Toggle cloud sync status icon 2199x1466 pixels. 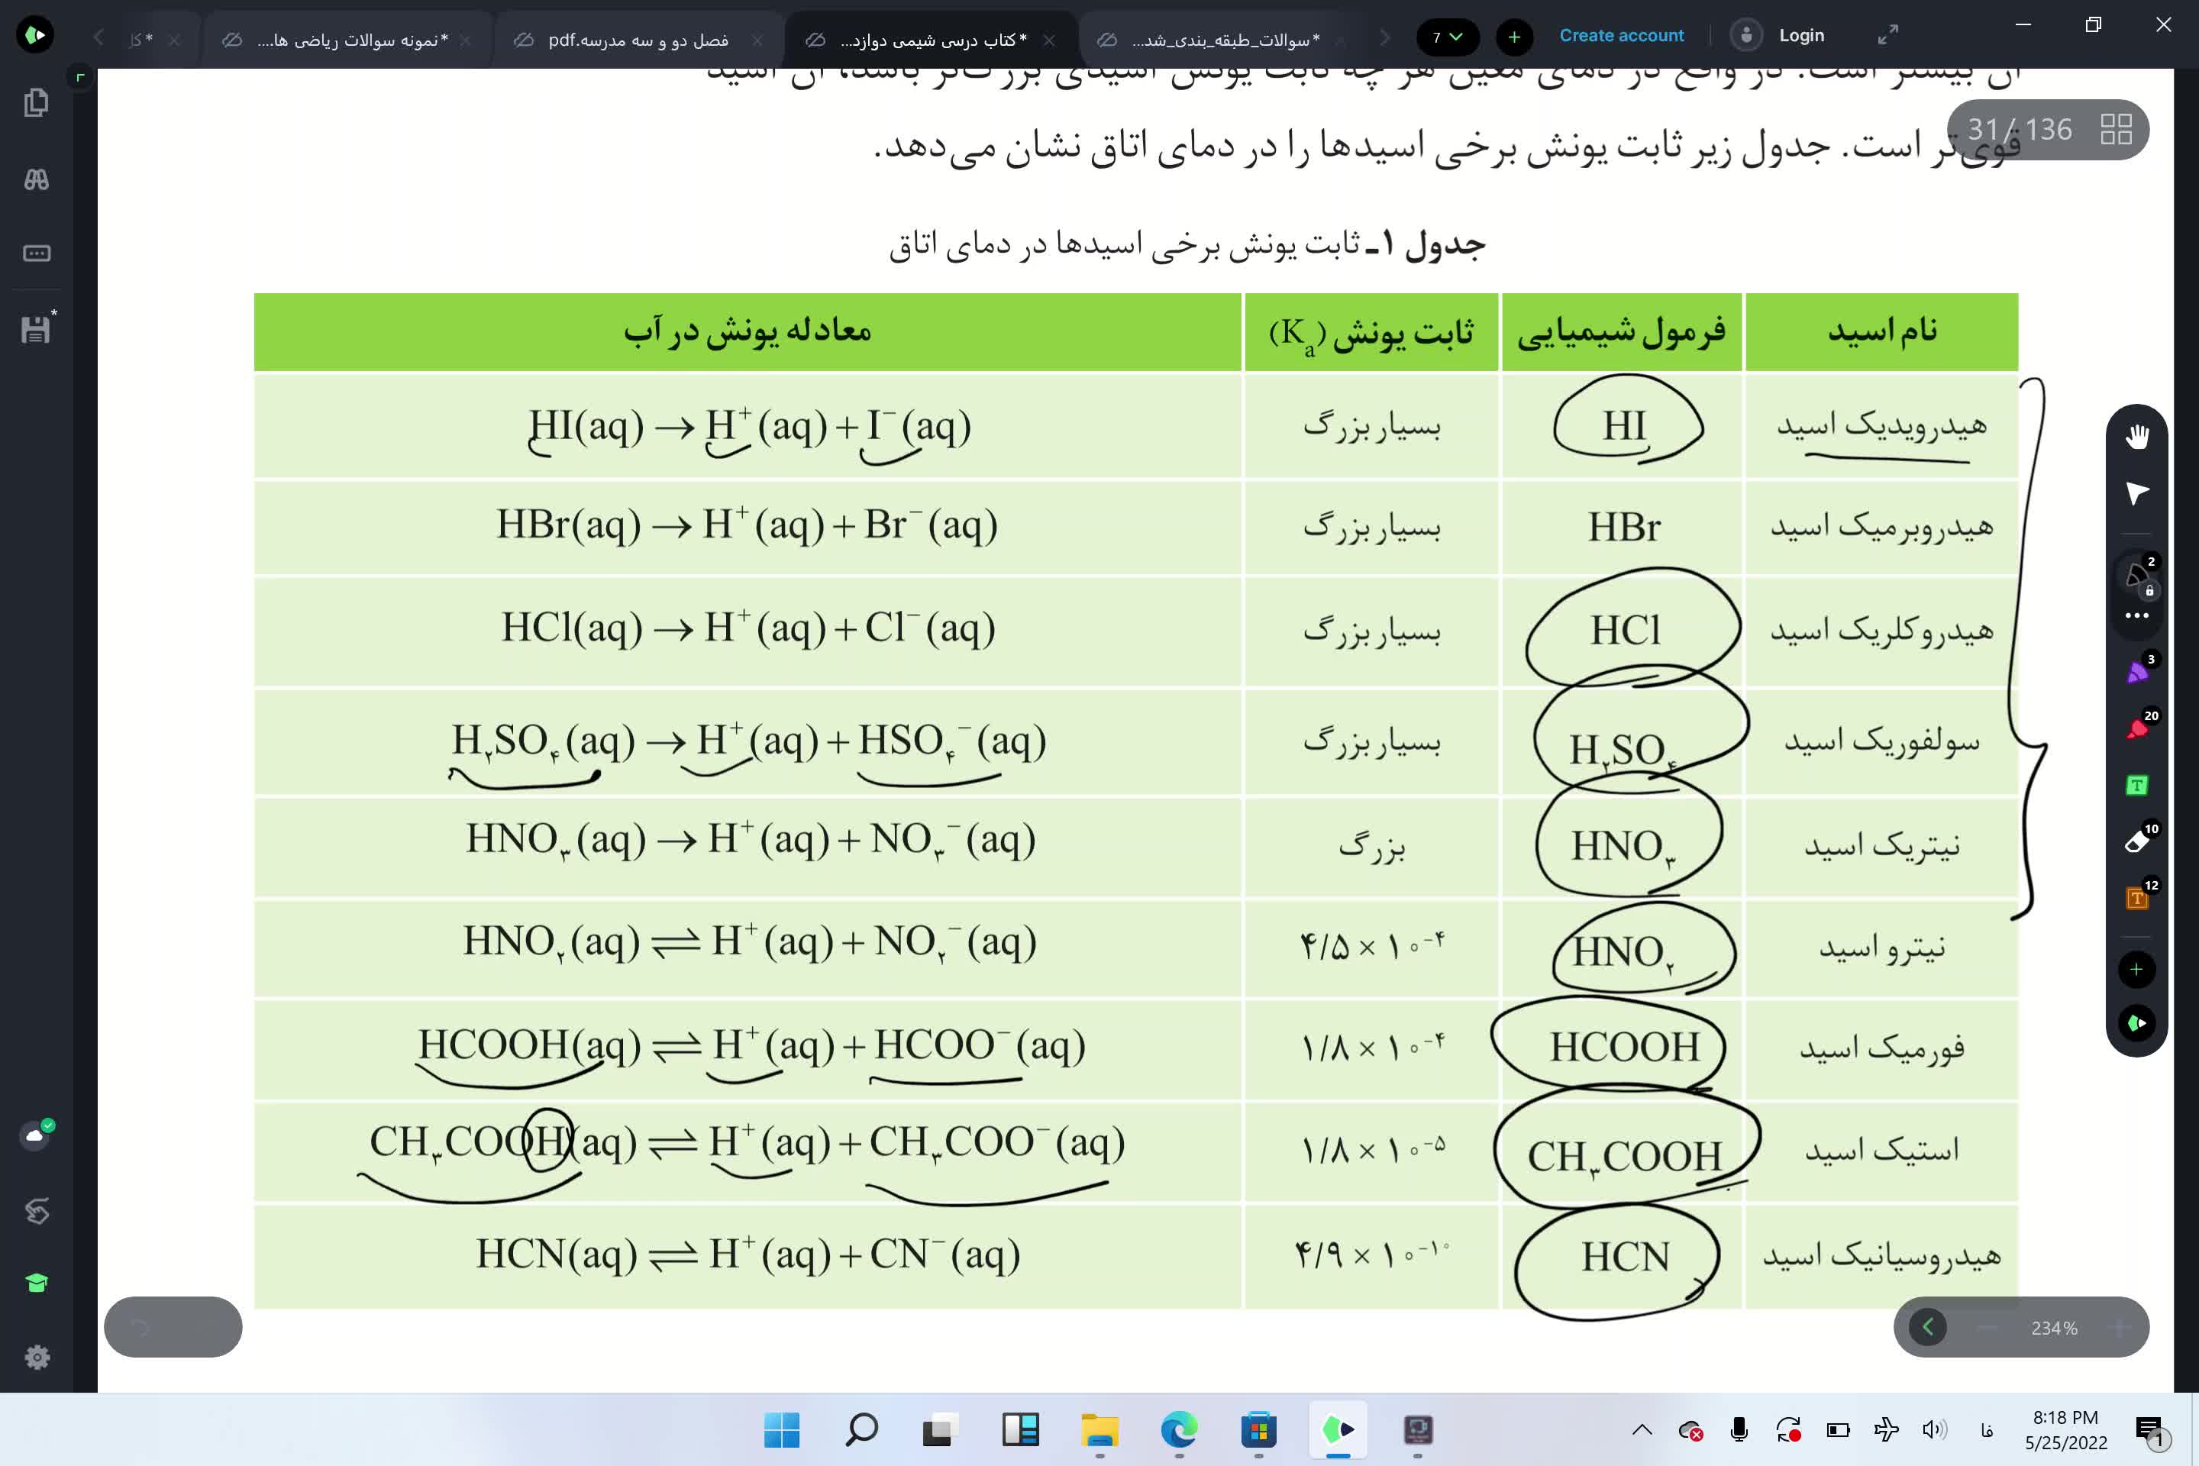[x=36, y=1135]
